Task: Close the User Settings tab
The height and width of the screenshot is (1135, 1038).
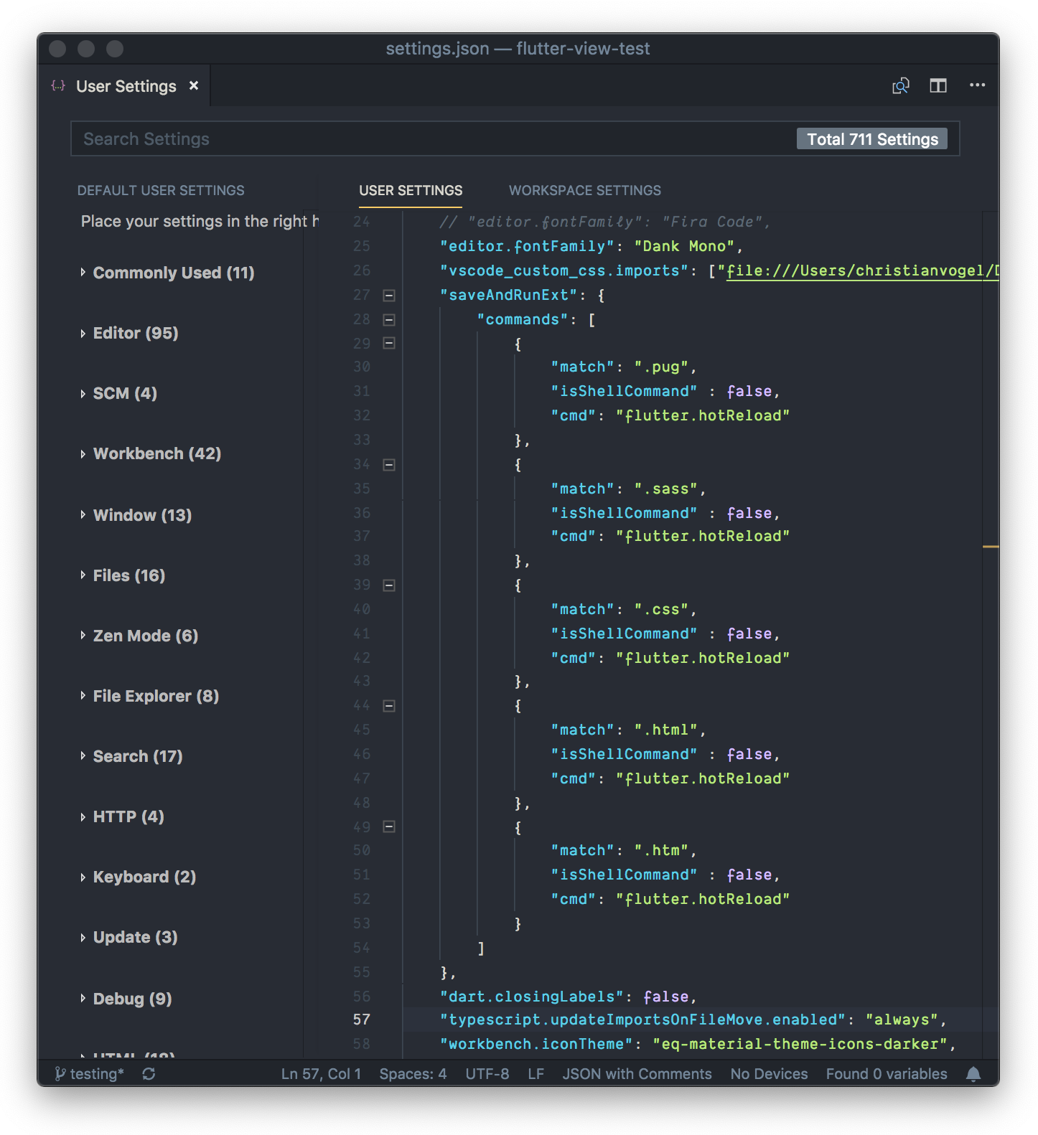Action: click(194, 86)
